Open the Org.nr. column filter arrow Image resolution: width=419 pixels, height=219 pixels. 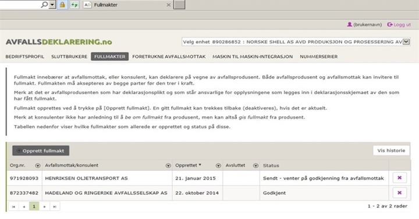point(38,166)
